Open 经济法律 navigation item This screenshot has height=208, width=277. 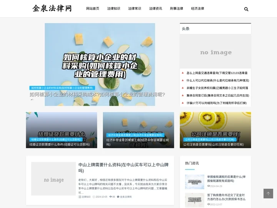point(197,8)
